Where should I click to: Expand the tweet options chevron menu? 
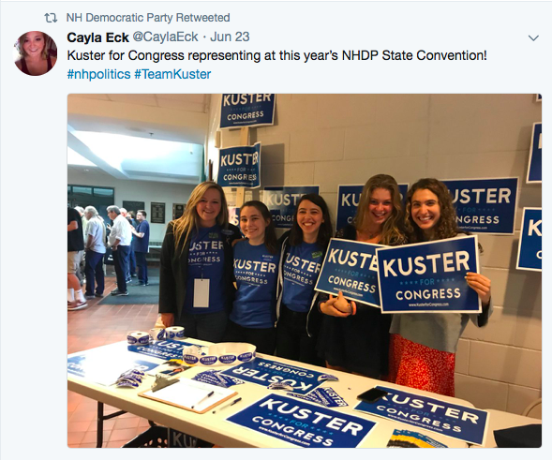point(533,37)
